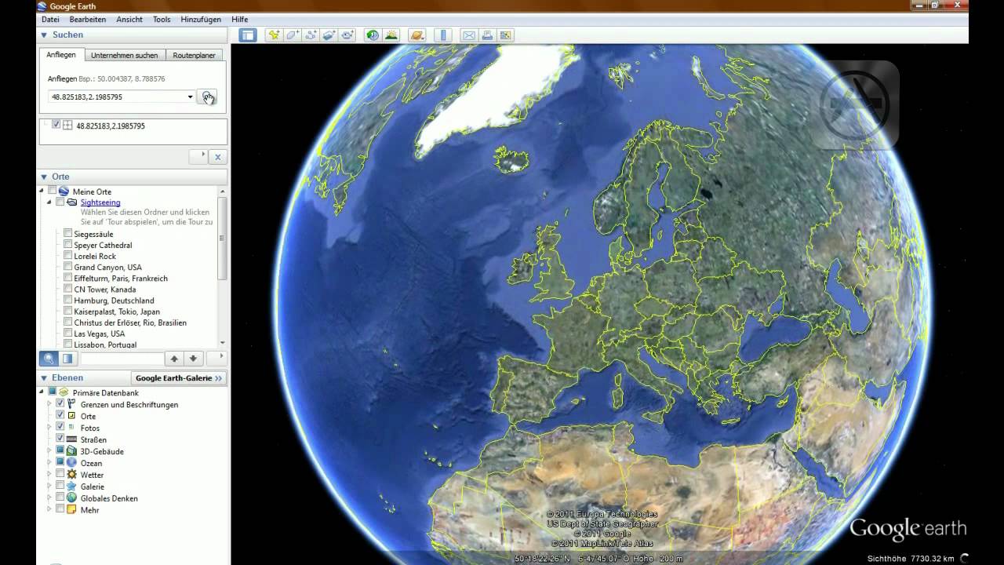Click the play arrow button under search results
This screenshot has height=565, width=1004.
198,157
